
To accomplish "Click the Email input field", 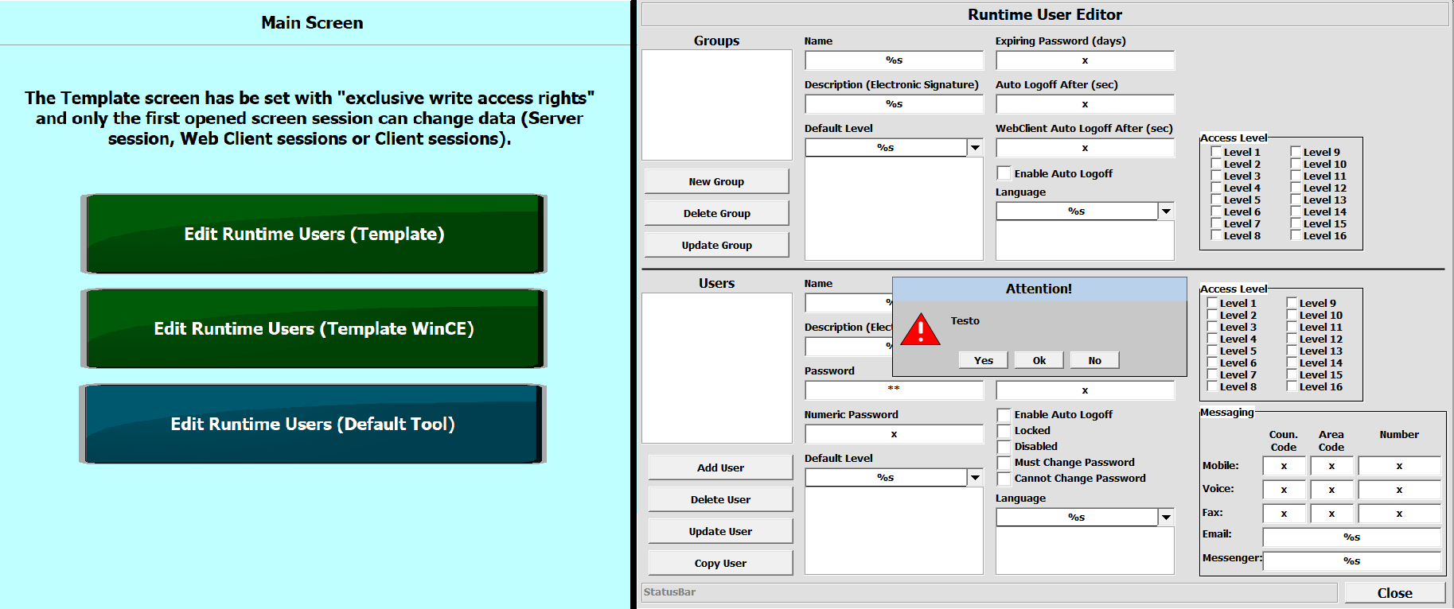I will click(1351, 537).
